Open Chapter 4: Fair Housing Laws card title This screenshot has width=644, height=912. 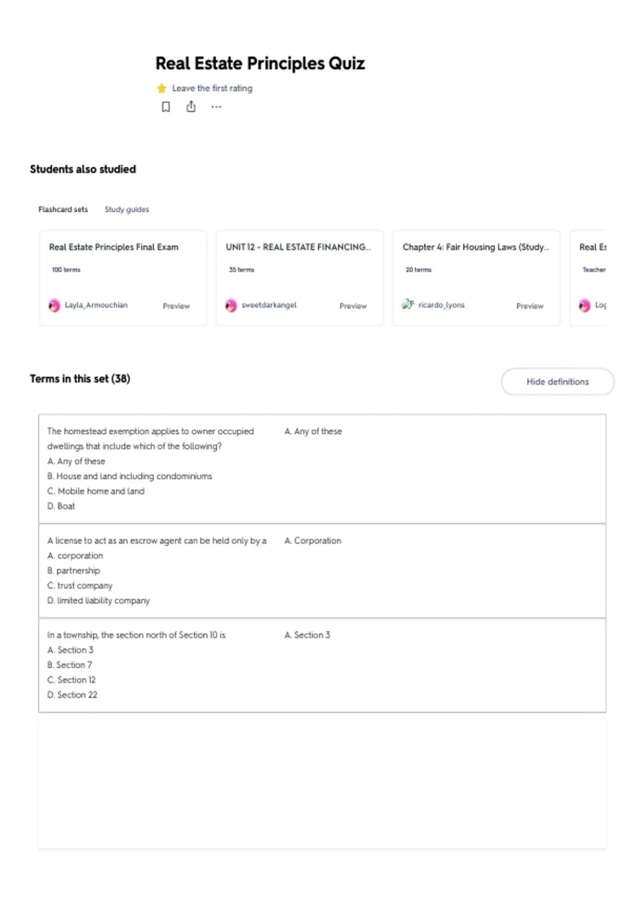click(x=476, y=247)
